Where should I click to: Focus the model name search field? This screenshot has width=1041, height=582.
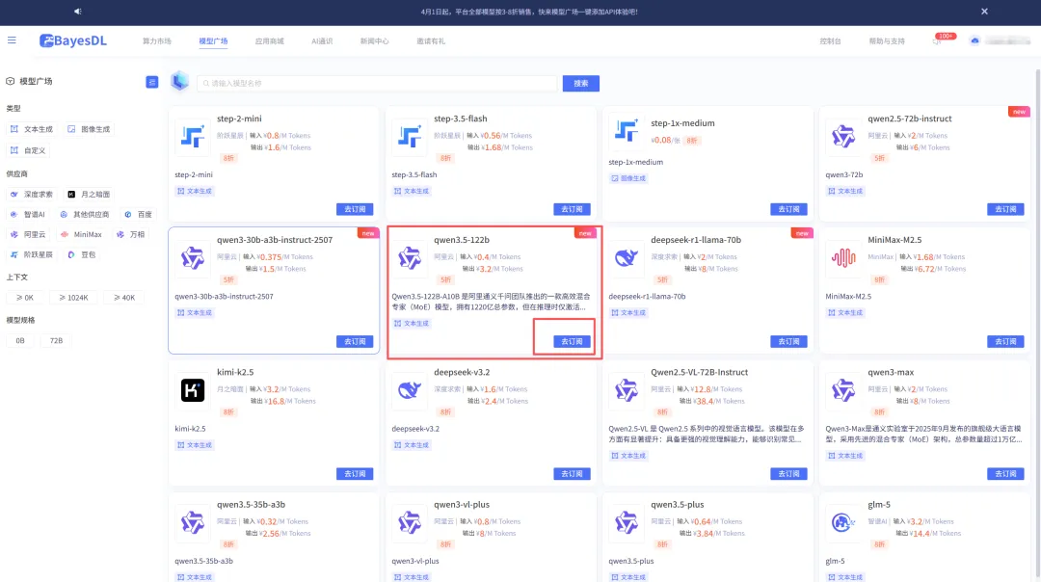[x=377, y=83]
